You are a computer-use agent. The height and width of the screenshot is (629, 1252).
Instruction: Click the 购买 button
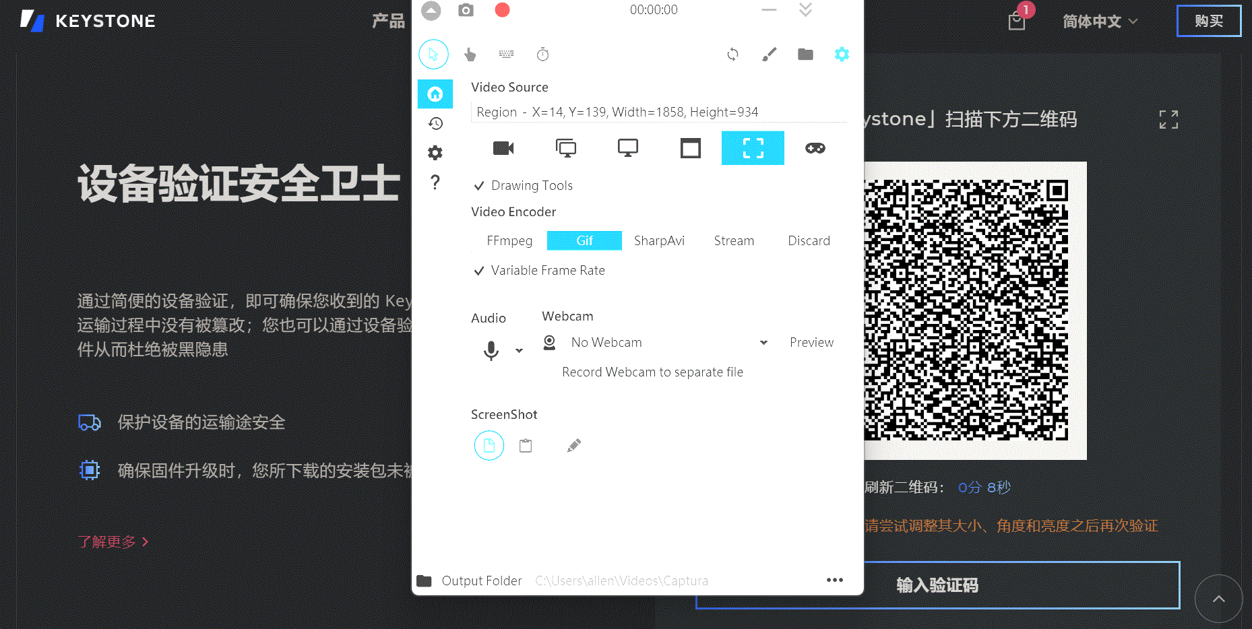(x=1209, y=21)
